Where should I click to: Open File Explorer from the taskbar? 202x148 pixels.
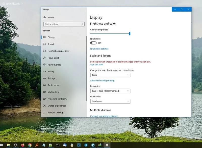(9, 145)
